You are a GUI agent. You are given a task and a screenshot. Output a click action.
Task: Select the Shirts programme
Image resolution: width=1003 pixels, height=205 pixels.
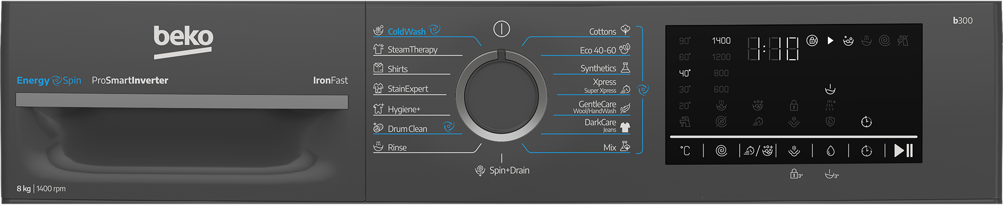[398, 69]
